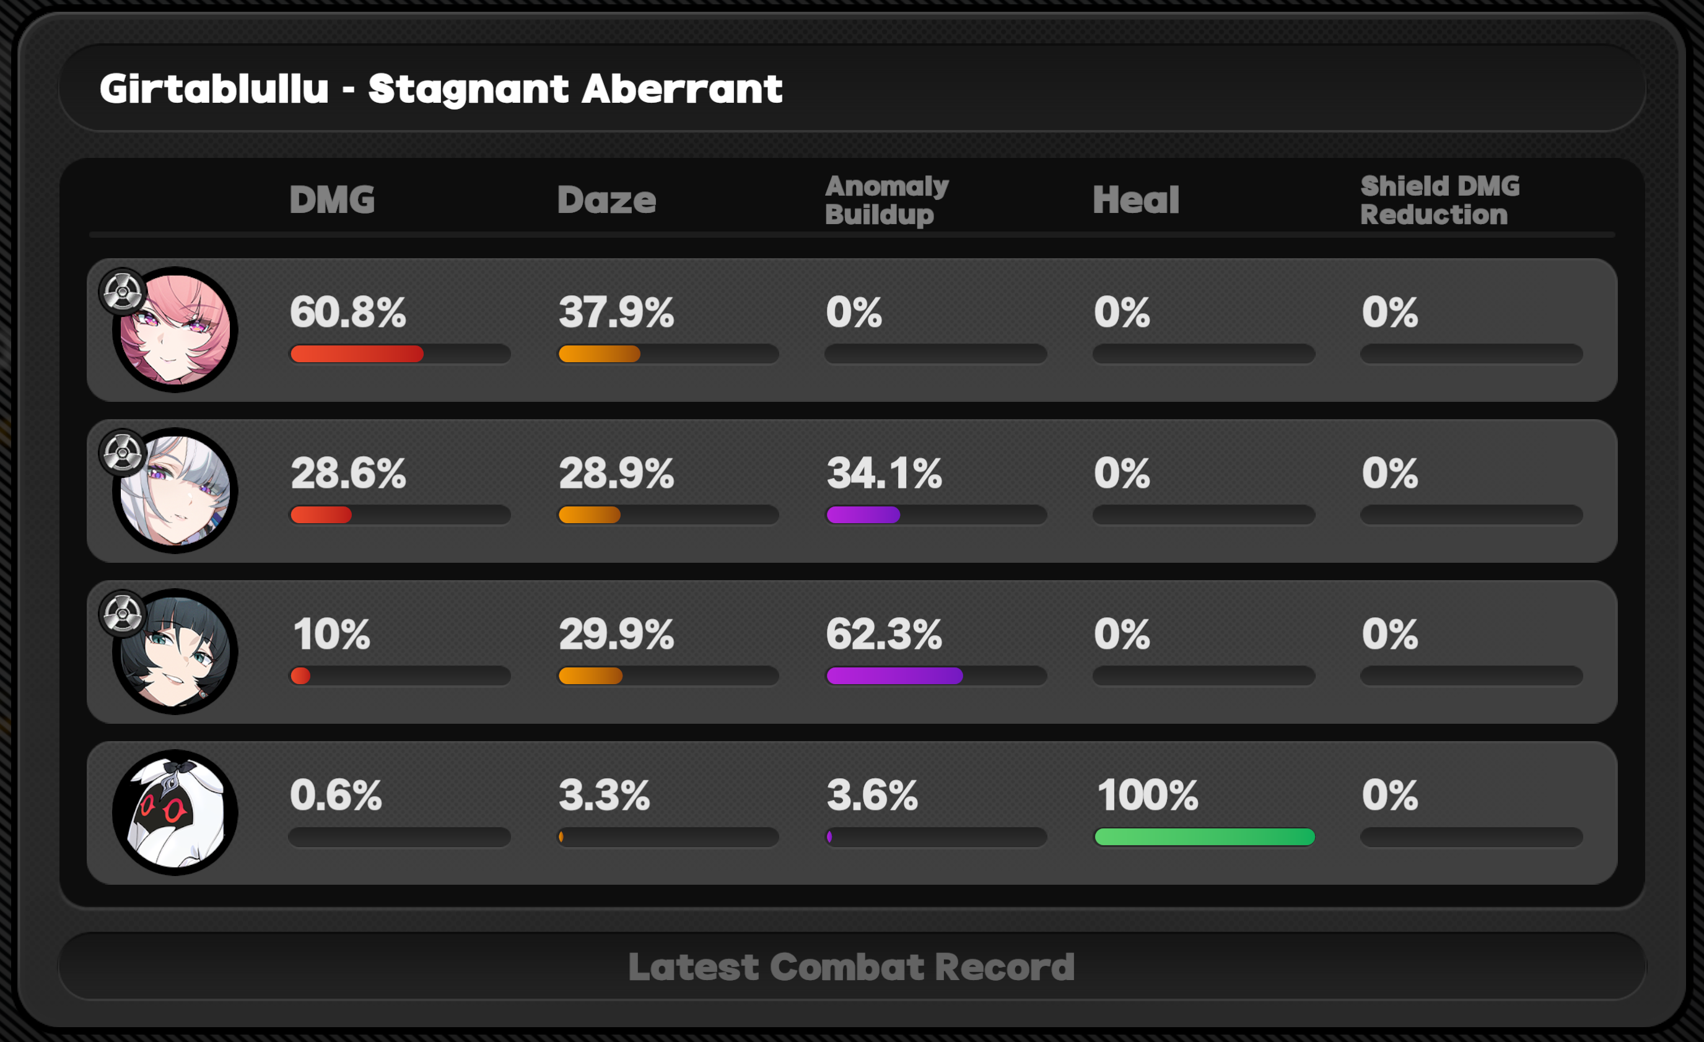
Task: Click the 34.1% anomaly buildup value
Action: point(884,474)
